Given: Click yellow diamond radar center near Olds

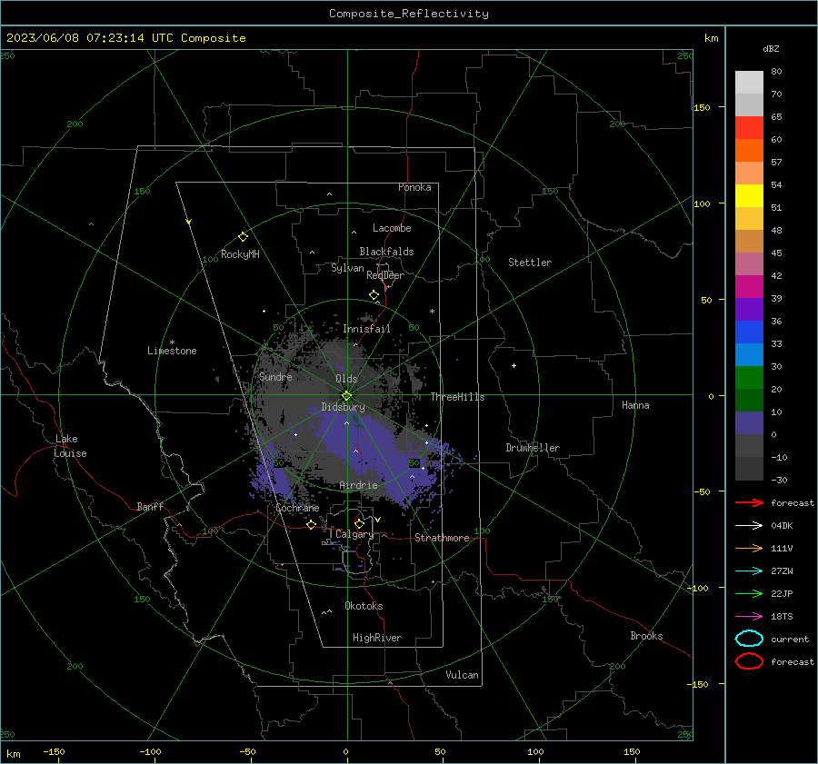Looking at the screenshot, I should click(x=346, y=396).
